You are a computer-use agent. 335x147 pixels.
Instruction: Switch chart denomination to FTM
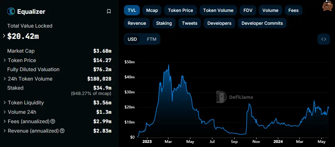(152, 39)
